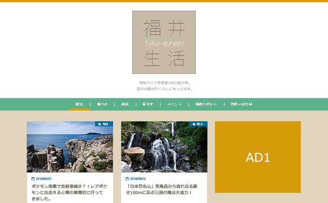Open the waterfall article thumbnail
Screen dimensions: 328x203
164,147
